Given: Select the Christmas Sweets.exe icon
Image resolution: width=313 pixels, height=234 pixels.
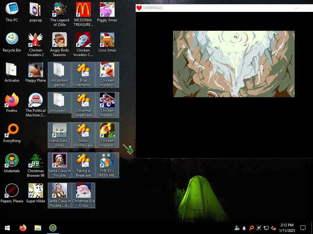Looking at the screenshot, I should pyautogui.click(x=83, y=105).
